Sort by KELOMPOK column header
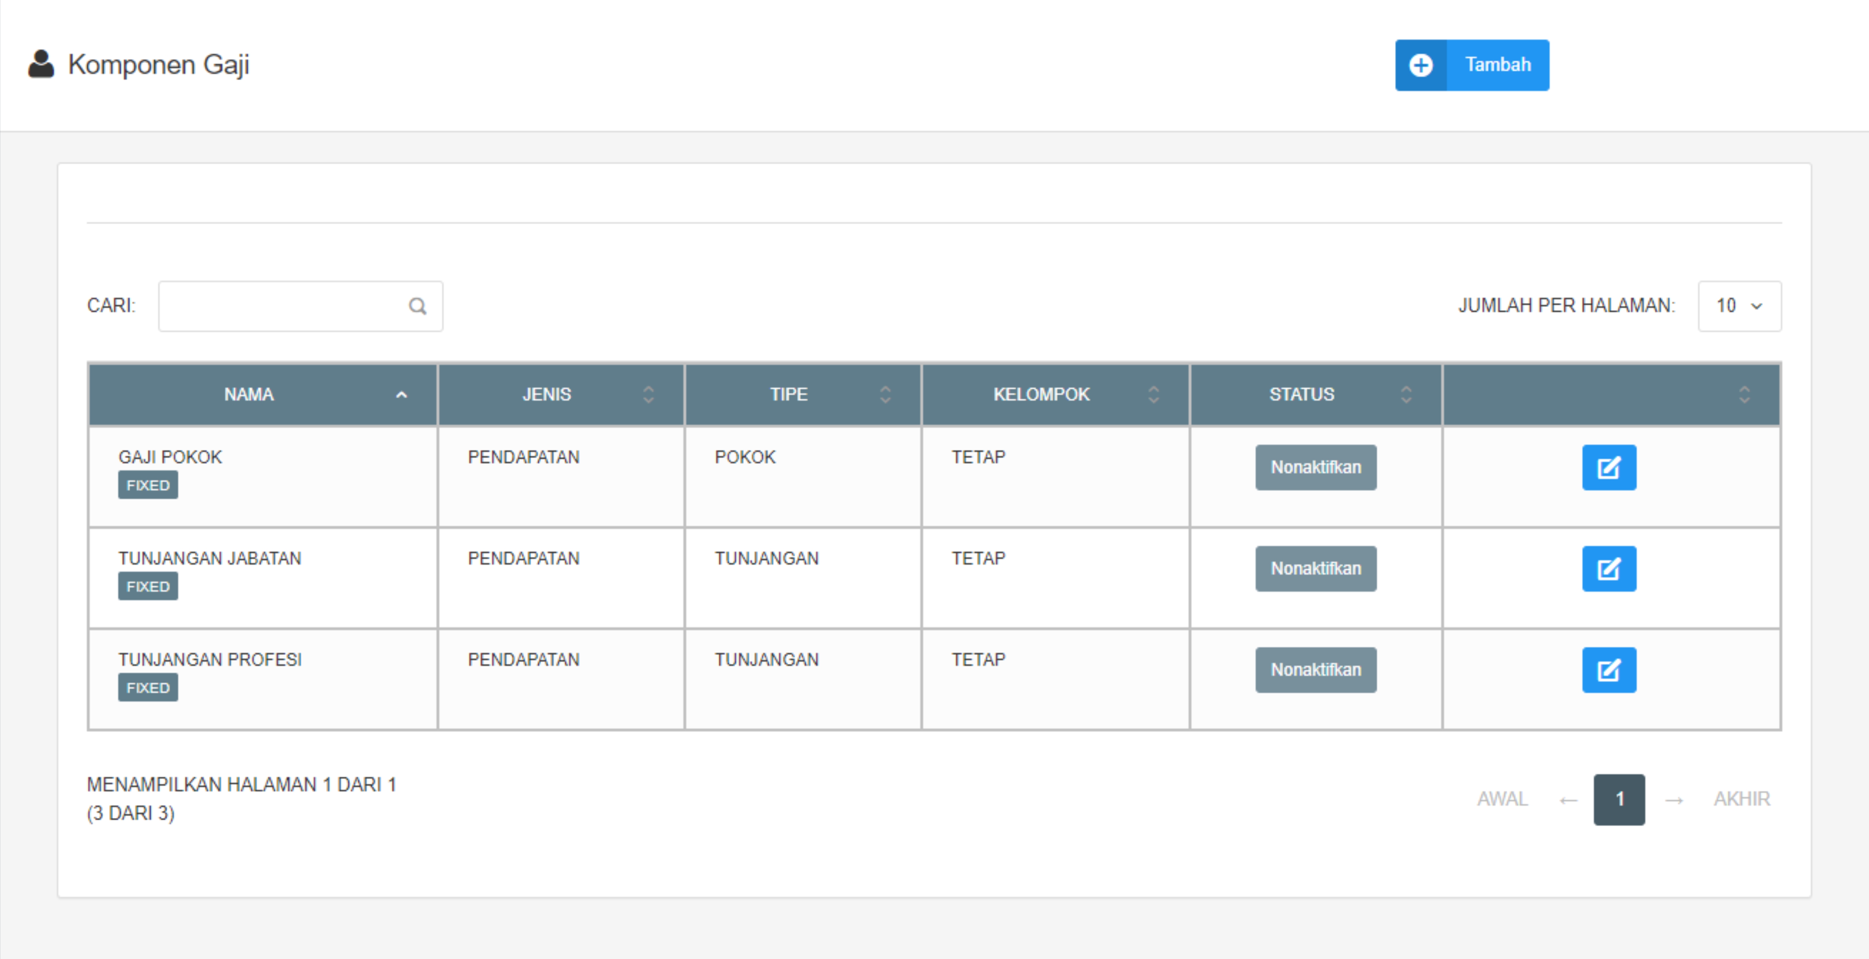The width and height of the screenshot is (1869, 959). click(1041, 395)
